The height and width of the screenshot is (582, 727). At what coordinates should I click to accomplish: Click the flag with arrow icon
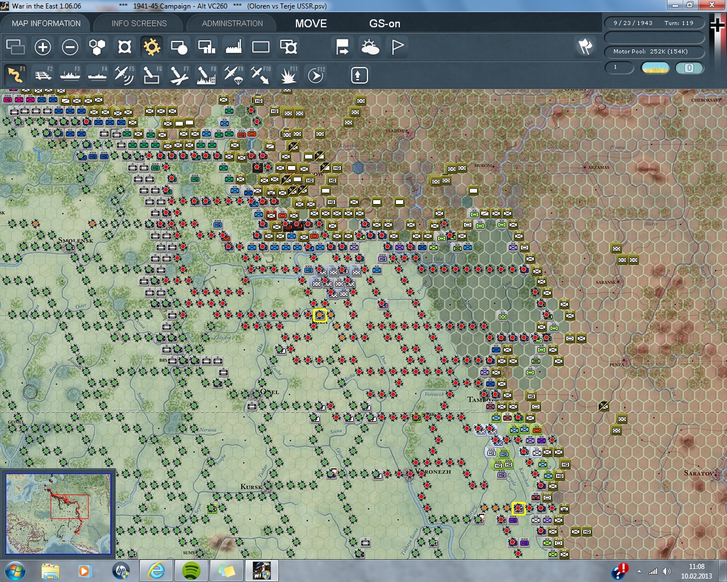342,47
